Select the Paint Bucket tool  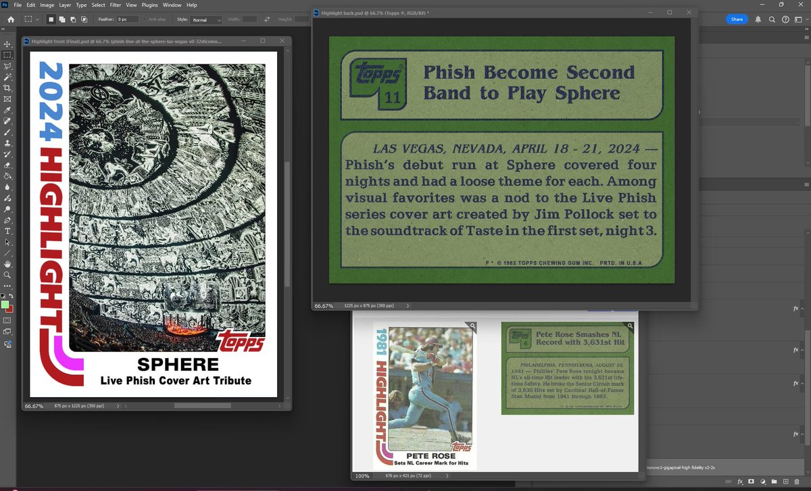pos(7,176)
